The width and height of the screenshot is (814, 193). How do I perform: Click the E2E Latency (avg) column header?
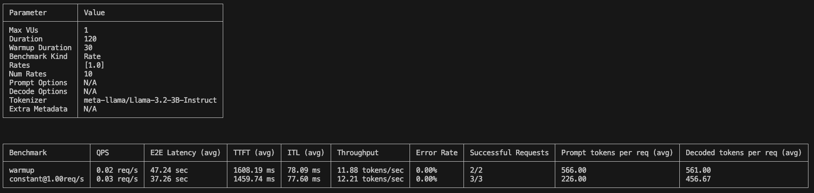185,153
